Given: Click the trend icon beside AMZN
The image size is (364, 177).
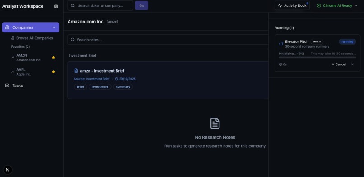Looking at the screenshot, I should (x=13, y=57).
